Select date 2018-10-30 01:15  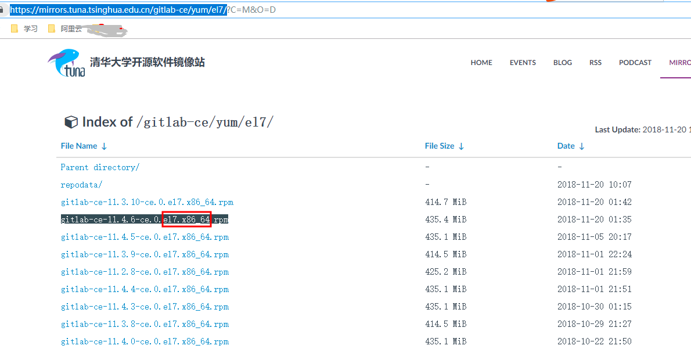pos(595,307)
